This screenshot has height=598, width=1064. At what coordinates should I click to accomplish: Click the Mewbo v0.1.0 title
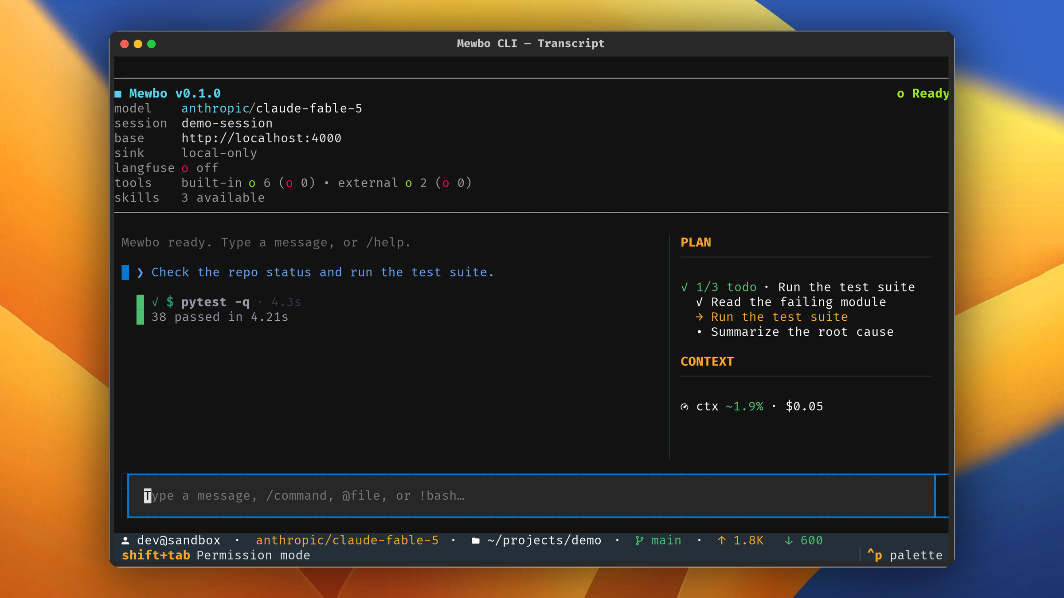175,93
